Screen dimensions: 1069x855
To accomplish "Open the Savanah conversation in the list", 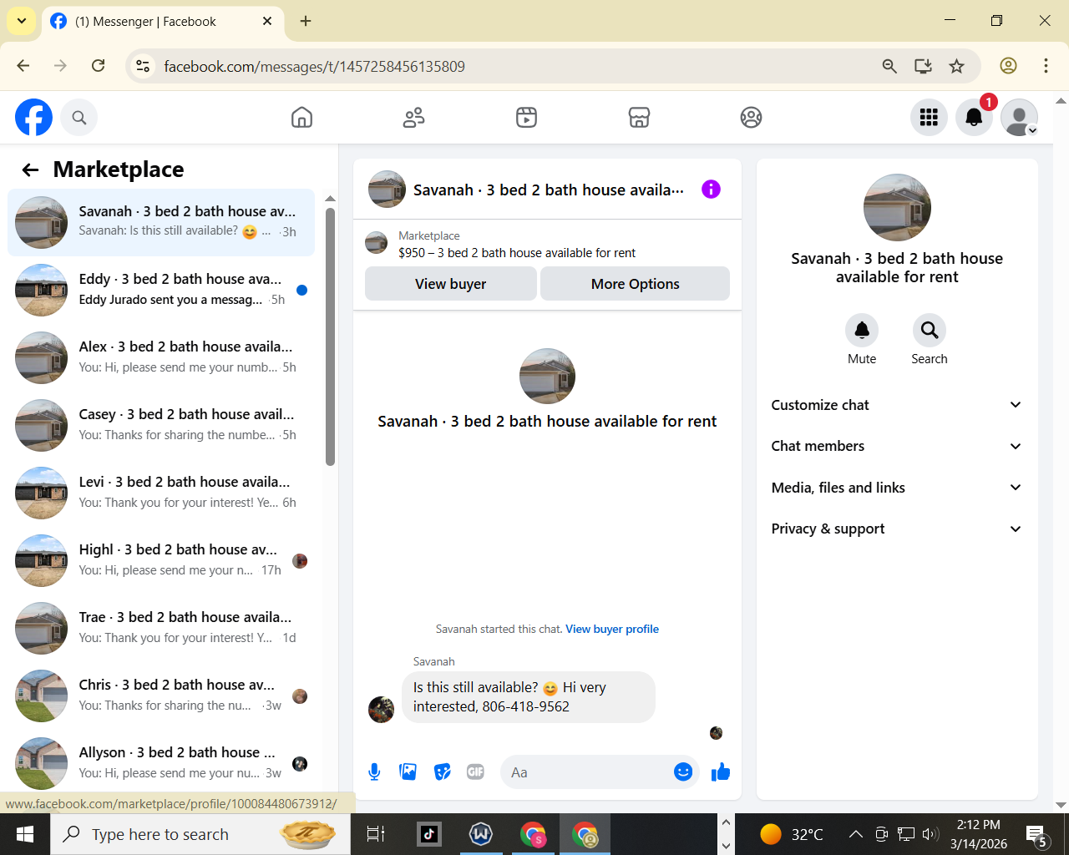I will pyautogui.click(x=161, y=222).
